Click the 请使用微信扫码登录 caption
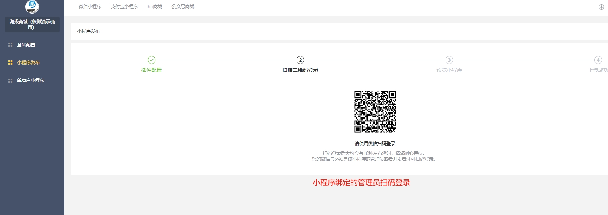Image resolution: width=608 pixels, height=215 pixels. pyautogui.click(x=375, y=144)
